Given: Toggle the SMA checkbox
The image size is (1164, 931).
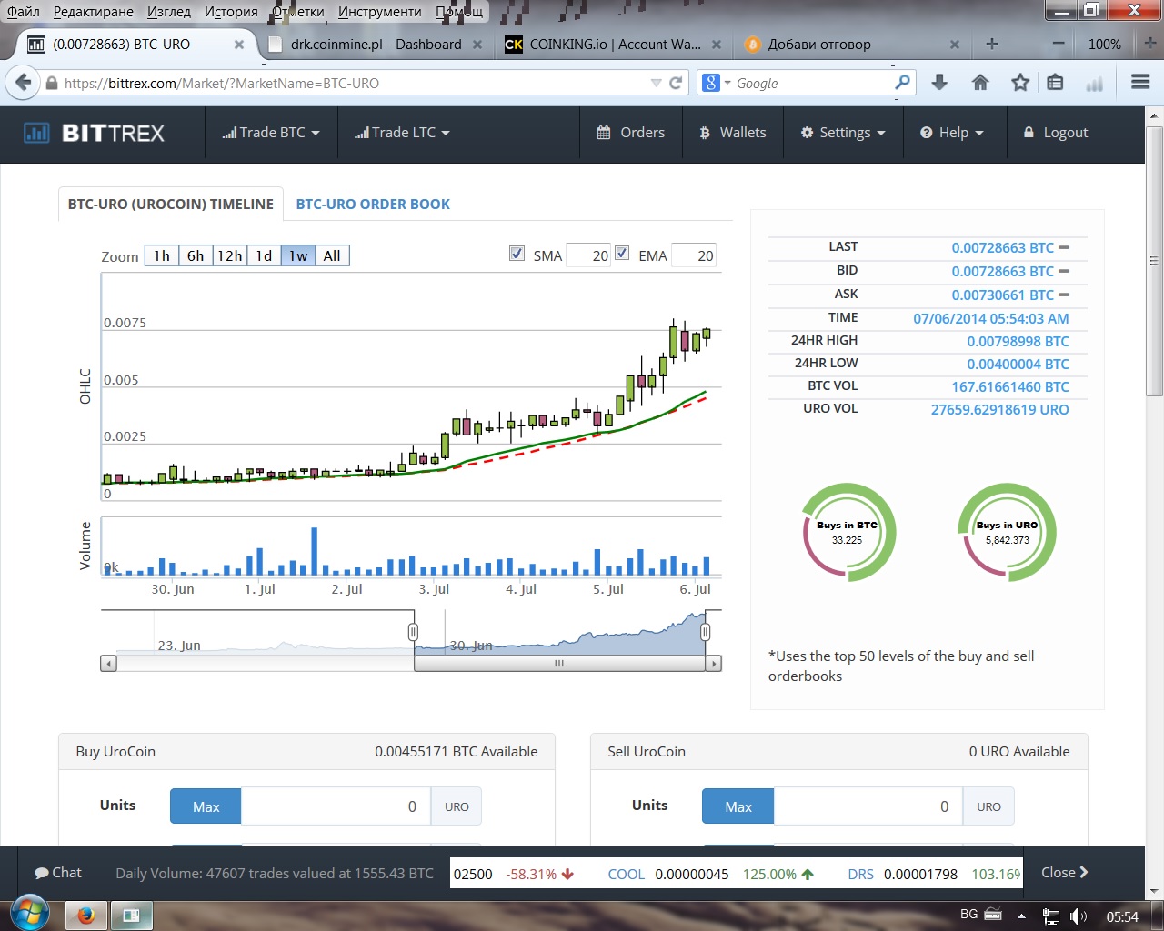Looking at the screenshot, I should point(517,254).
